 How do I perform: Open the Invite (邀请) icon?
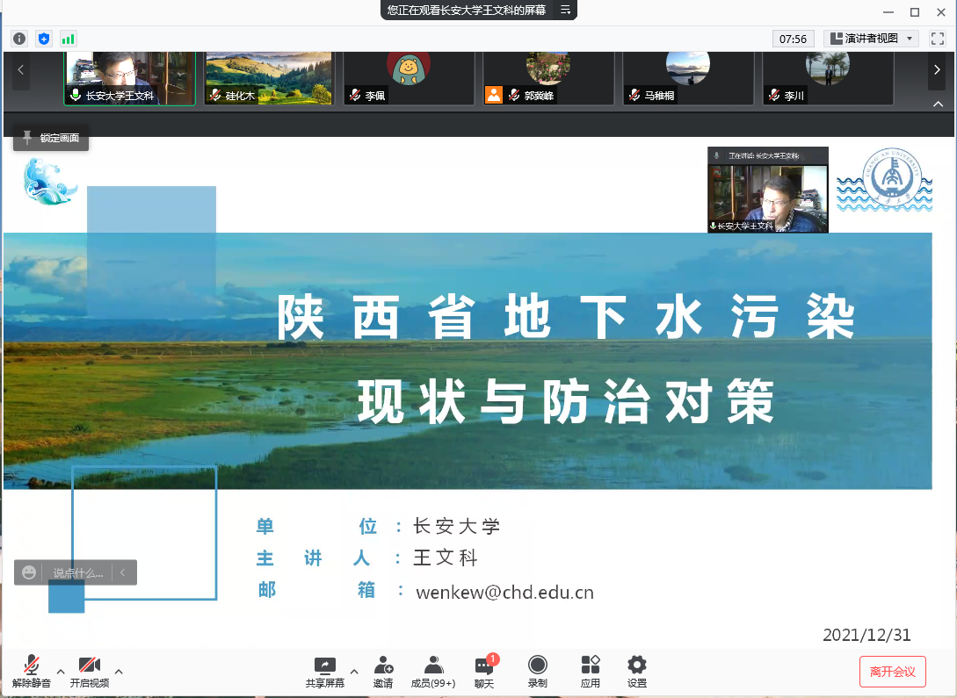pyautogui.click(x=383, y=671)
